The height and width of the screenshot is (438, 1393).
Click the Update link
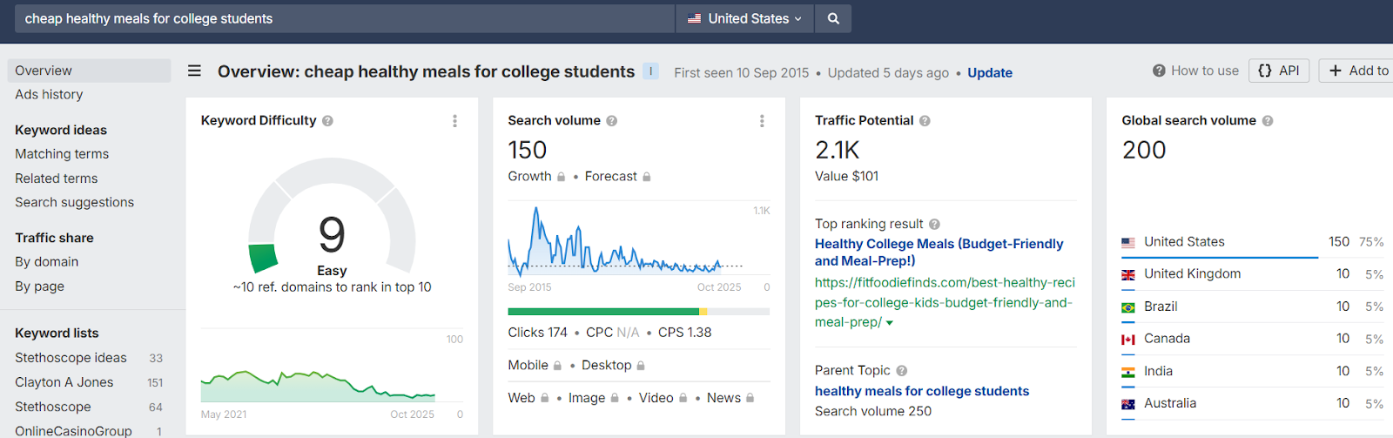click(990, 73)
